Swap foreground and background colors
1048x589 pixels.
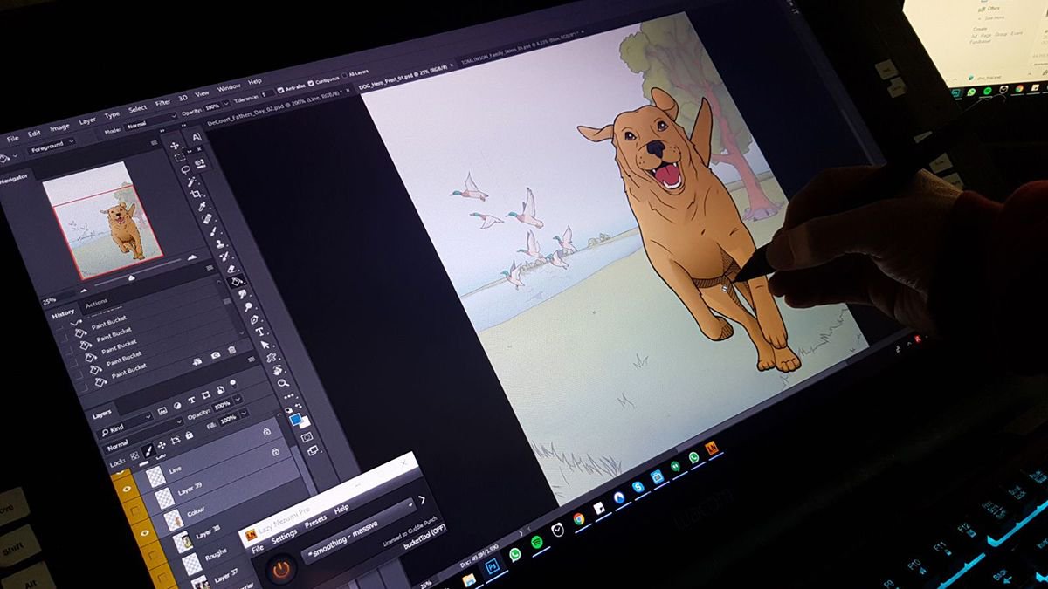pyautogui.click(x=300, y=406)
